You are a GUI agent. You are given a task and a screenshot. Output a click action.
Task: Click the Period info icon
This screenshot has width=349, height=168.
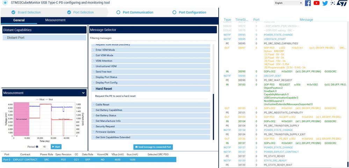click(37, 147)
